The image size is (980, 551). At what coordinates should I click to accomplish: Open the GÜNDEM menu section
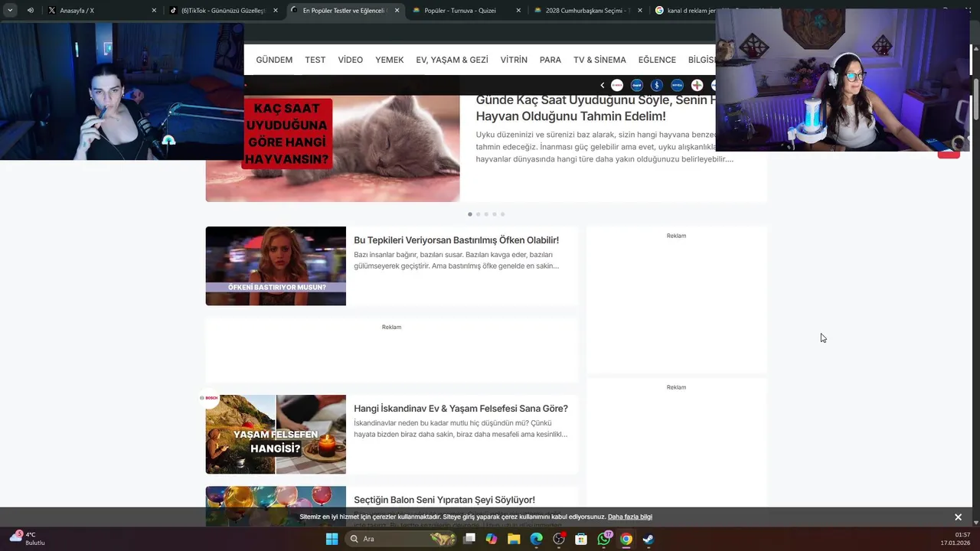click(274, 60)
